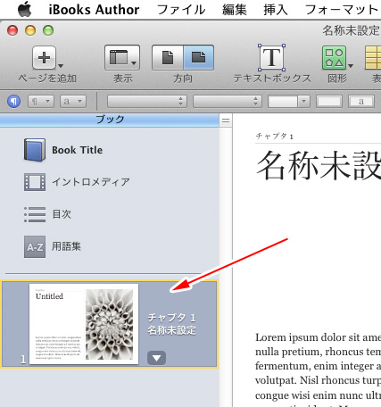Click the ページを追加 plus button
The image size is (381, 407).
(44, 58)
